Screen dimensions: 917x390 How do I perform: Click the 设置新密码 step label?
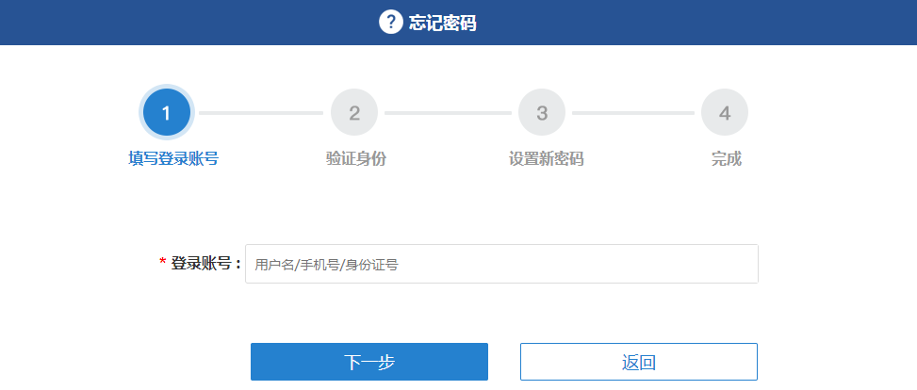tap(547, 158)
